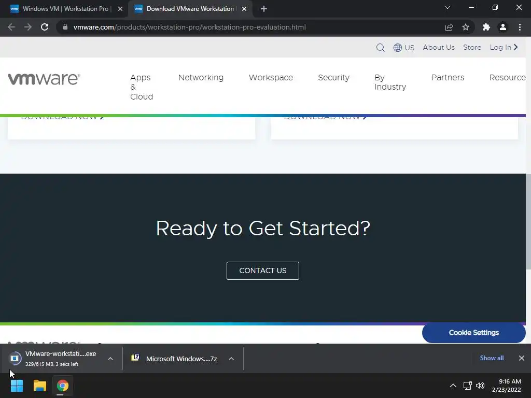Screen dimensions: 531x398
Task: Click the VMware logo
Action: pos(44,79)
